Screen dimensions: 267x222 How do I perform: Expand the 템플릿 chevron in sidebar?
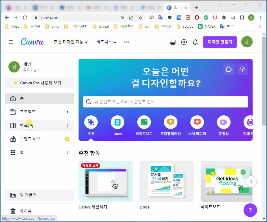pyautogui.click(x=68, y=126)
